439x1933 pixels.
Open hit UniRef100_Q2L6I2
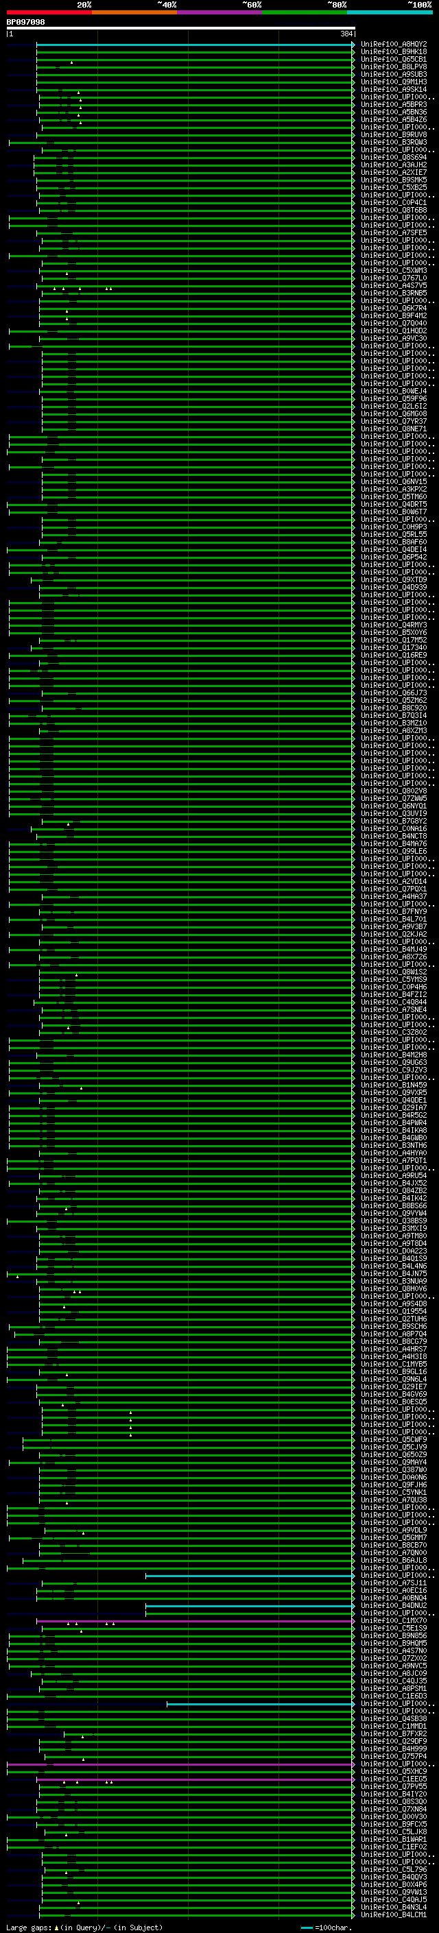(x=394, y=406)
